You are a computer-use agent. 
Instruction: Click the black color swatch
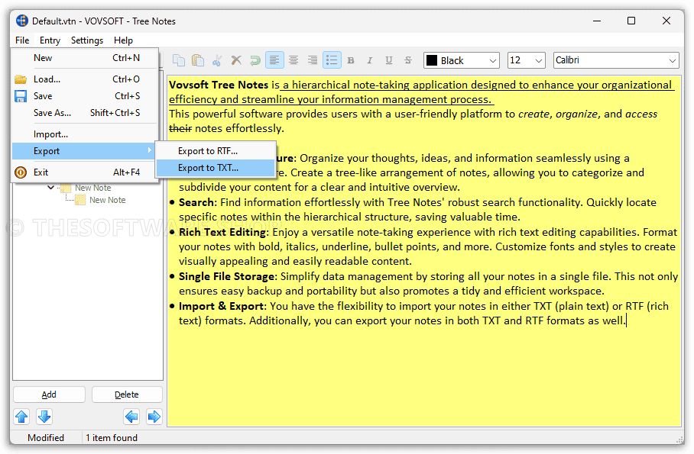[x=432, y=60]
